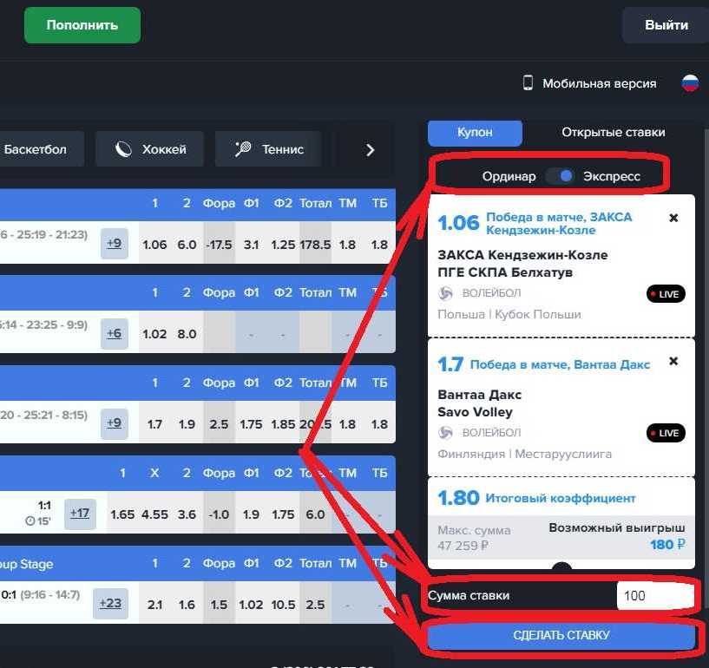Switch to the Открытые ставки tab
The image size is (709, 668).
tap(613, 133)
